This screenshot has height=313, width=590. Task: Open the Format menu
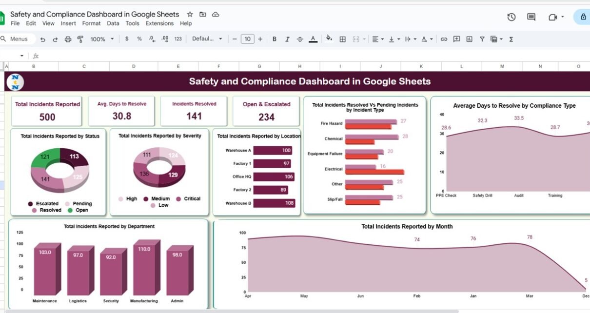(x=91, y=23)
